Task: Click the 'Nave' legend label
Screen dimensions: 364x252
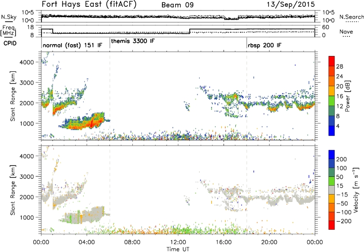Action: 346,31
